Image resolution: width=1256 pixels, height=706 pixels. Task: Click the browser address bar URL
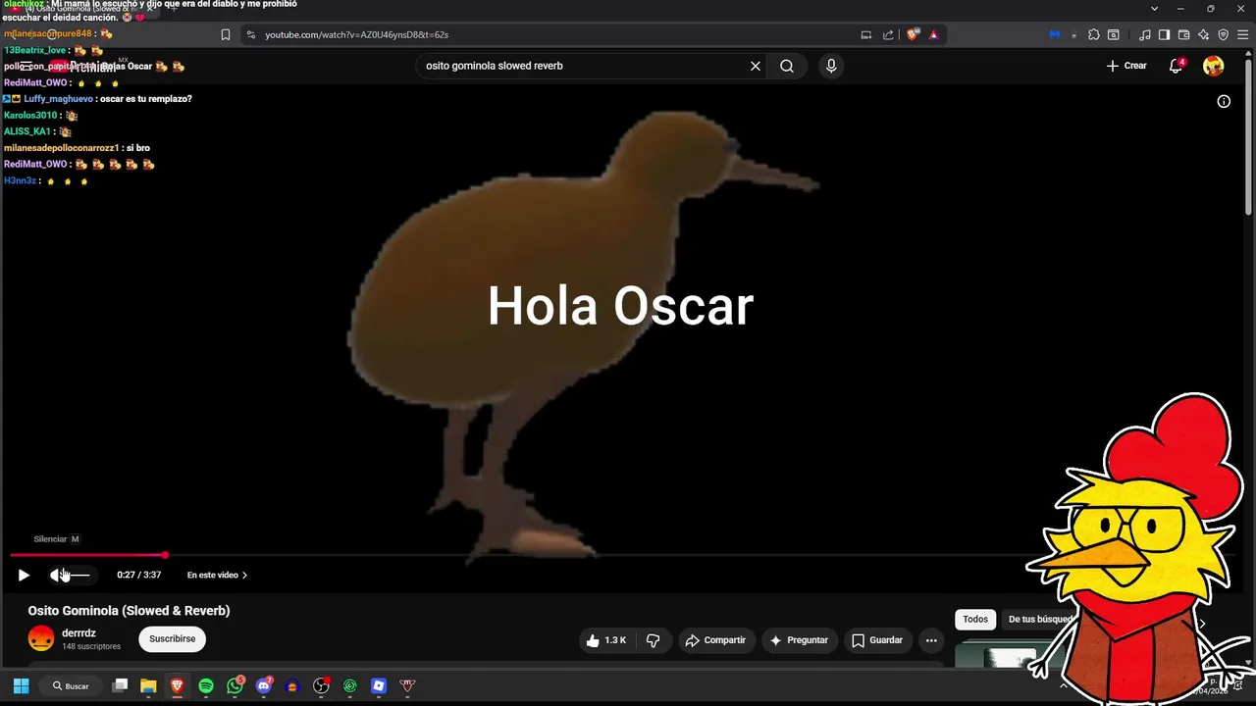point(356,34)
